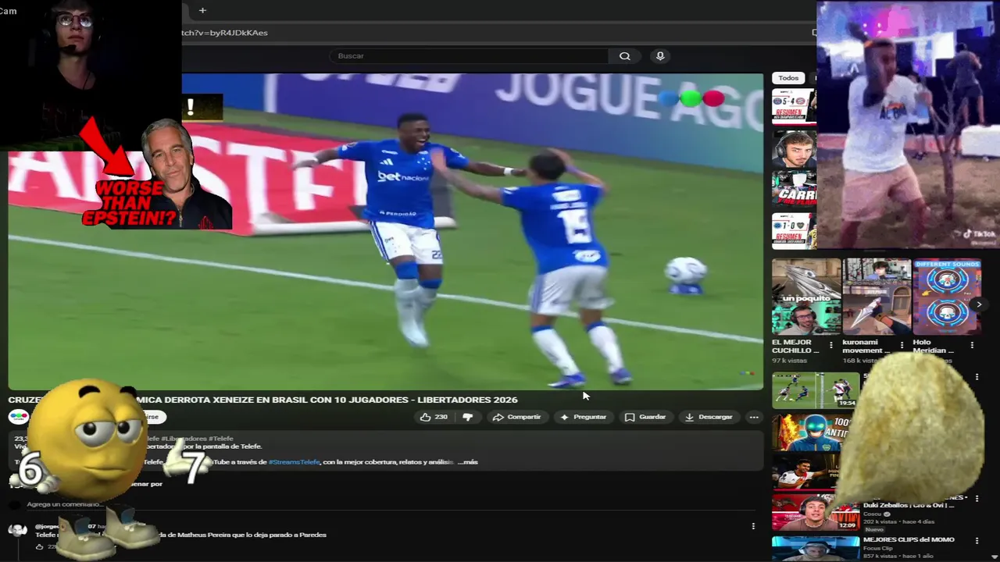Open menu for Holo Meridian short
This screenshot has height=562, width=1000.
click(x=972, y=345)
